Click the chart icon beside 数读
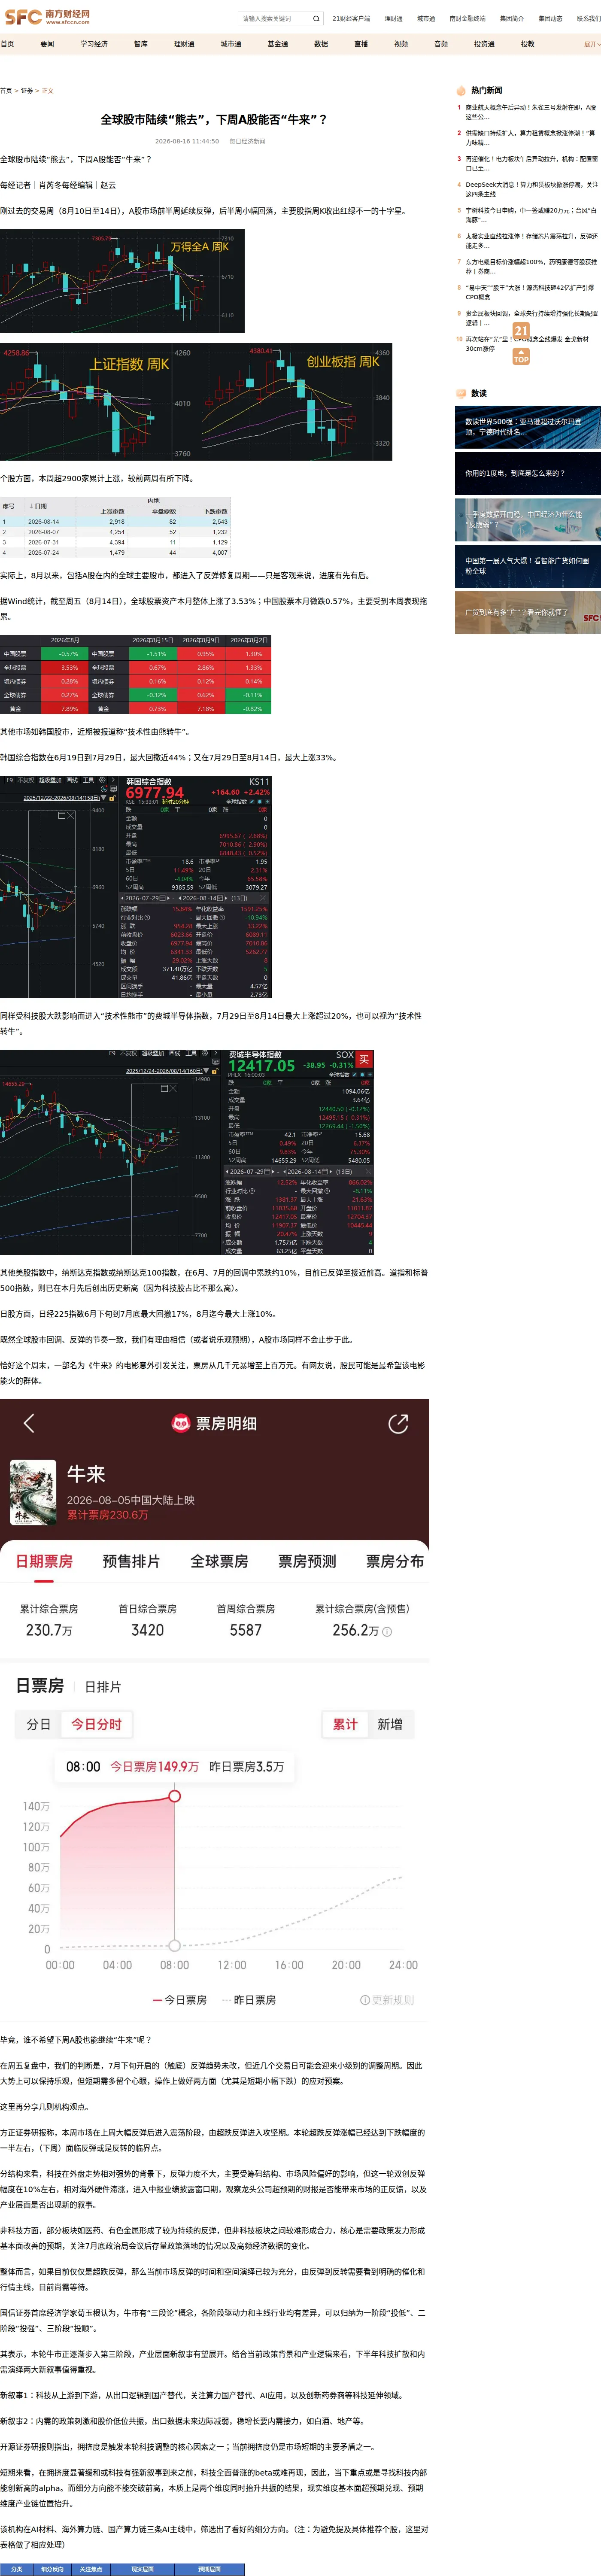The width and height of the screenshot is (601, 2576). coord(461,393)
